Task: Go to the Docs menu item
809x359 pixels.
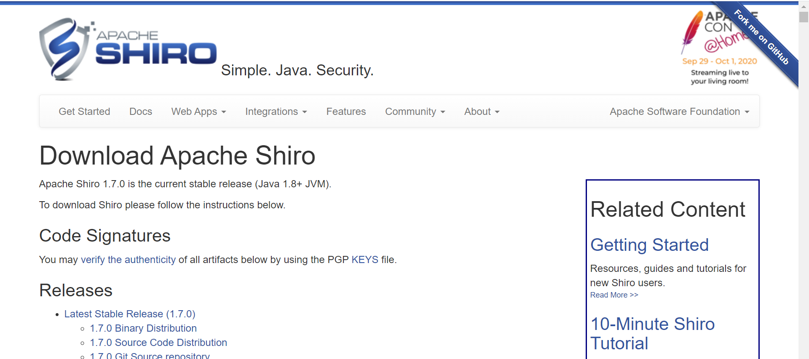Action: coord(140,112)
